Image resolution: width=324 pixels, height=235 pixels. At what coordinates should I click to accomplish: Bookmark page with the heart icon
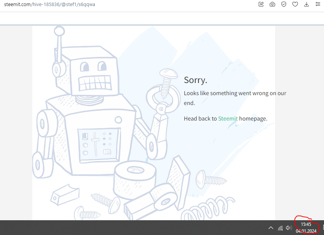[x=295, y=4]
